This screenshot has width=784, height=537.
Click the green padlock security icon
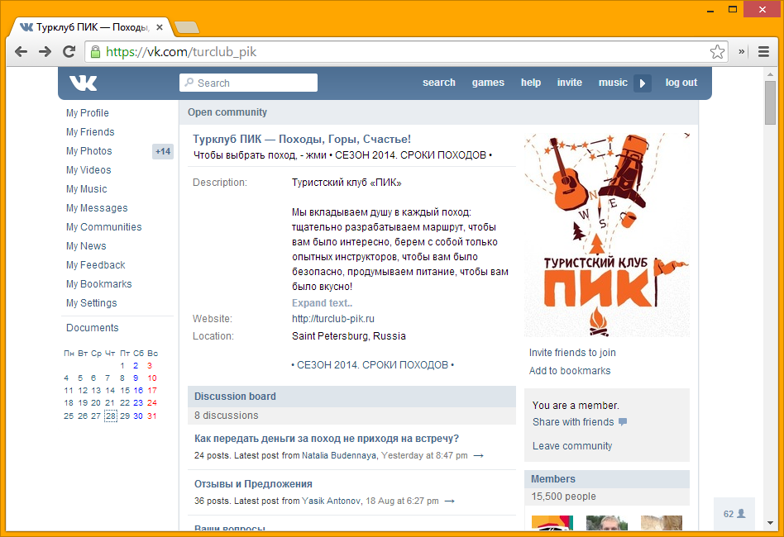pos(95,51)
